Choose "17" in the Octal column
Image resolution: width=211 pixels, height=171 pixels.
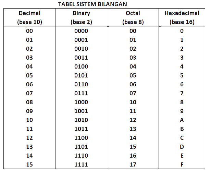click(133, 164)
